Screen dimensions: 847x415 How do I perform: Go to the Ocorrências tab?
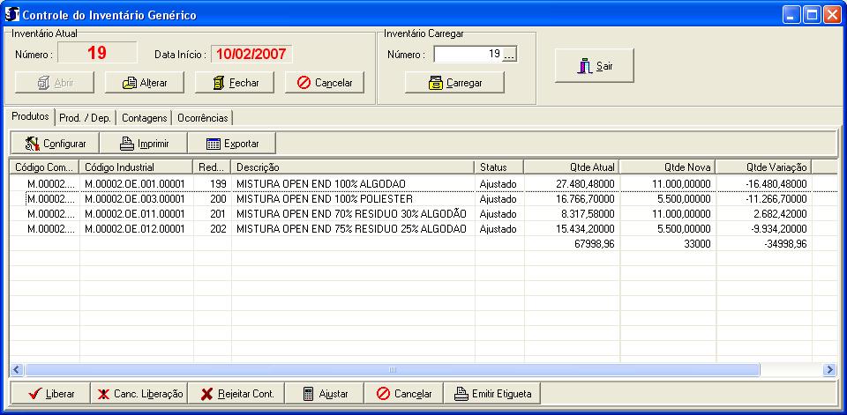203,117
